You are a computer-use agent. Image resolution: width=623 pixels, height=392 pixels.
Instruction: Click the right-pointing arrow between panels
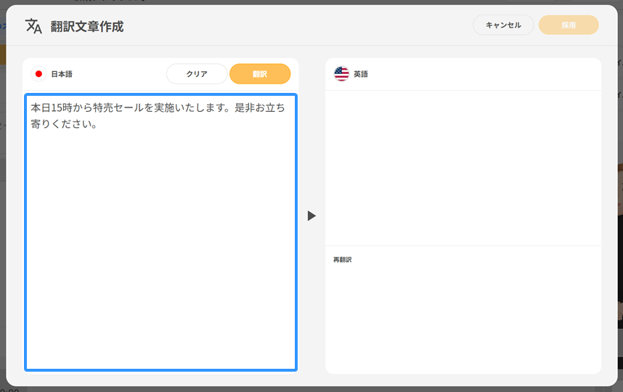point(311,216)
